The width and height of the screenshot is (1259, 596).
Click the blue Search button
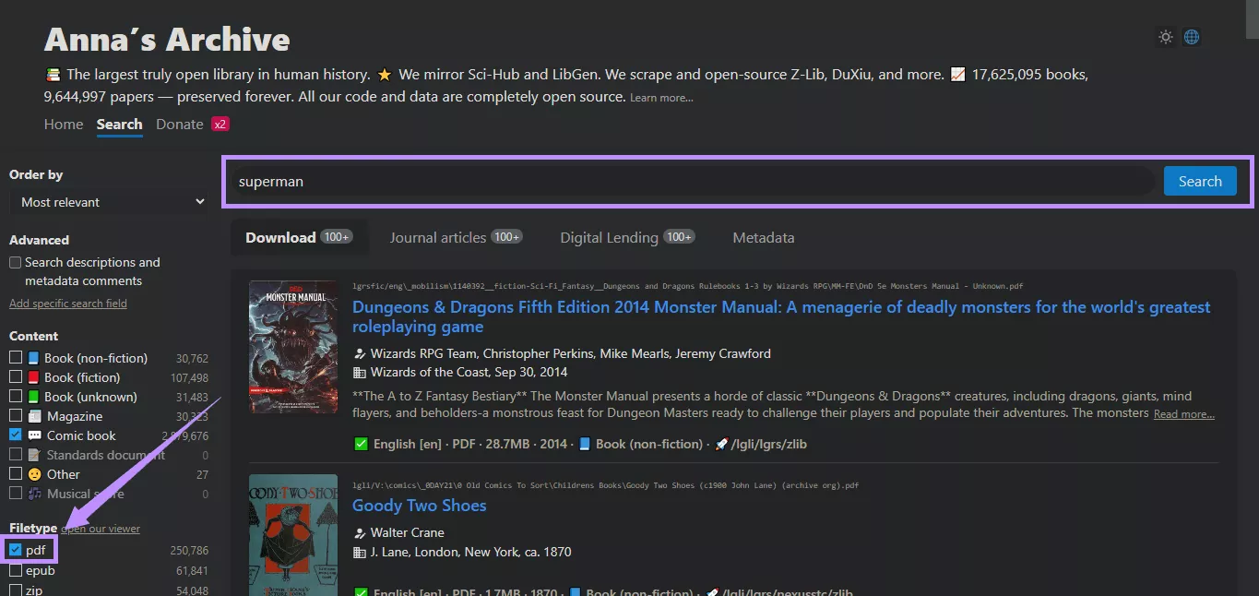tap(1199, 181)
